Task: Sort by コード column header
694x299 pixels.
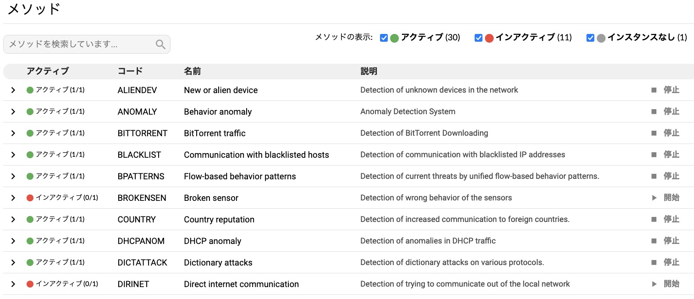Action: tap(130, 72)
